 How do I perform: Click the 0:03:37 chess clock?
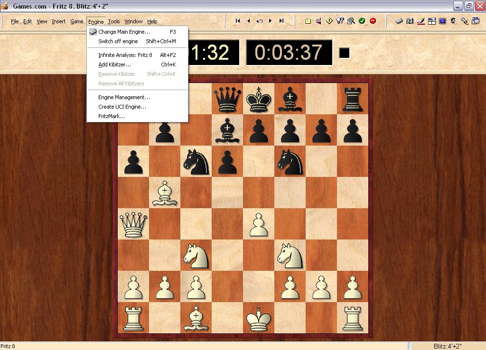(289, 52)
